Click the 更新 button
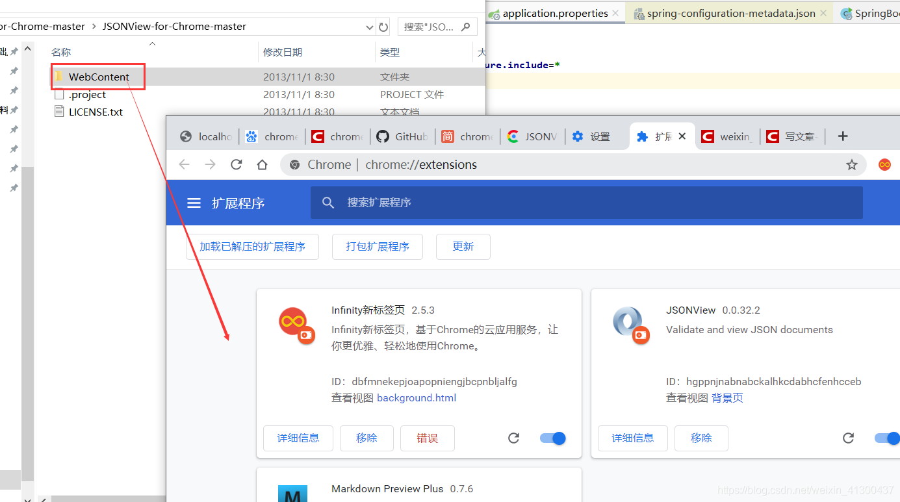 tap(463, 247)
